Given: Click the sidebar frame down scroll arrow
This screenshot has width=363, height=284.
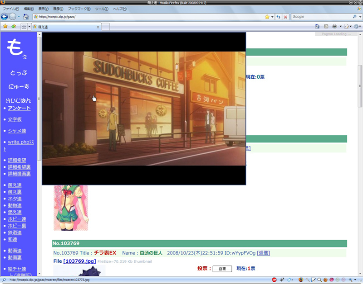Looking at the screenshot, I should 39,274.
